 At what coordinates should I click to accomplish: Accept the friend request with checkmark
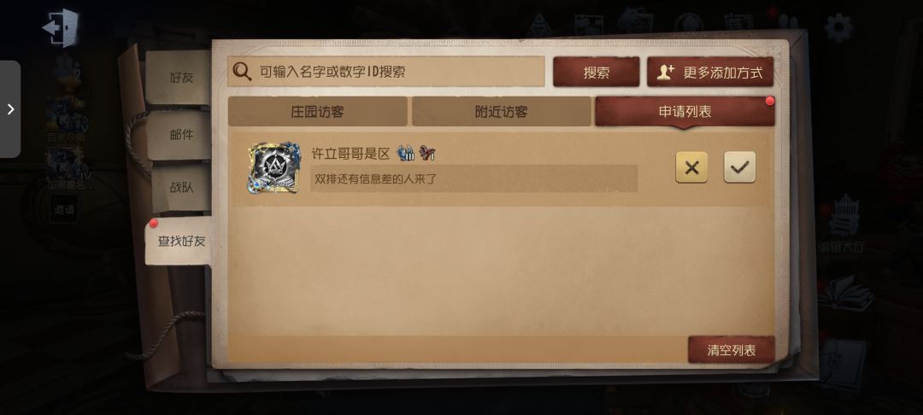coord(740,167)
